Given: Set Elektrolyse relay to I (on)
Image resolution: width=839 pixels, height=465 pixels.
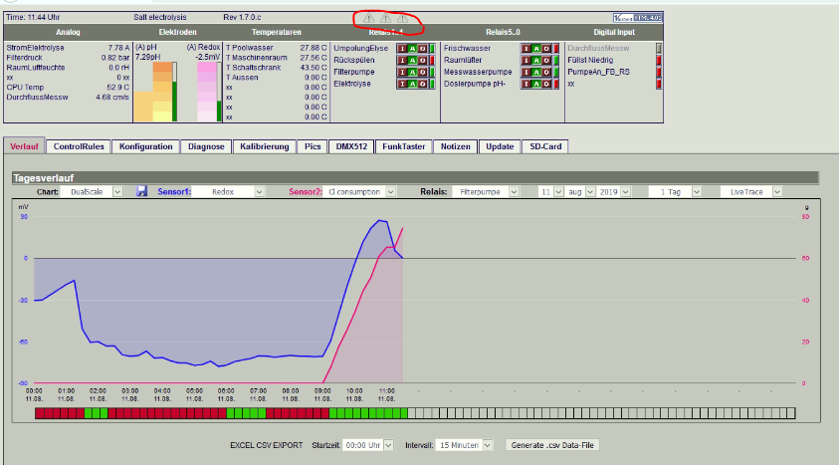Looking at the screenshot, I should pyautogui.click(x=402, y=84).
